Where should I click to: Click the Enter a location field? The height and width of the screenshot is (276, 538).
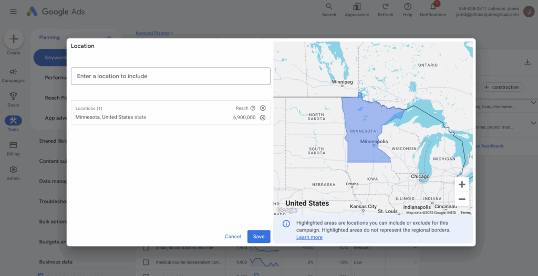(171, 76)
